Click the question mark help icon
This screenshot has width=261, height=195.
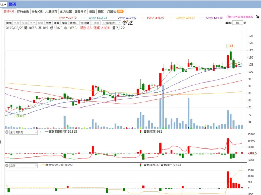(41, 133)
